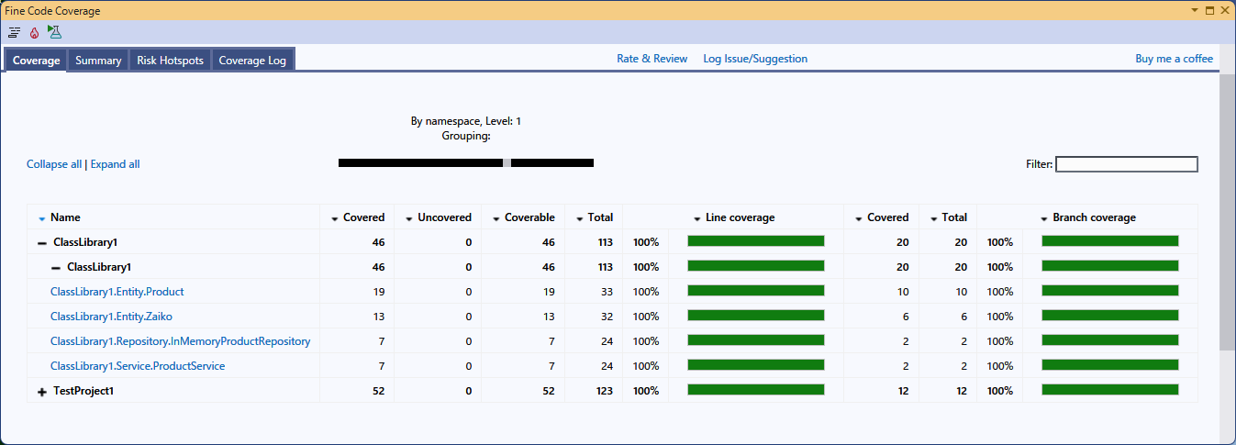The width and height of the screenshot is (1236, 445).
Task: Focus the Filter text box
Action: click(x=1127, y=164)
